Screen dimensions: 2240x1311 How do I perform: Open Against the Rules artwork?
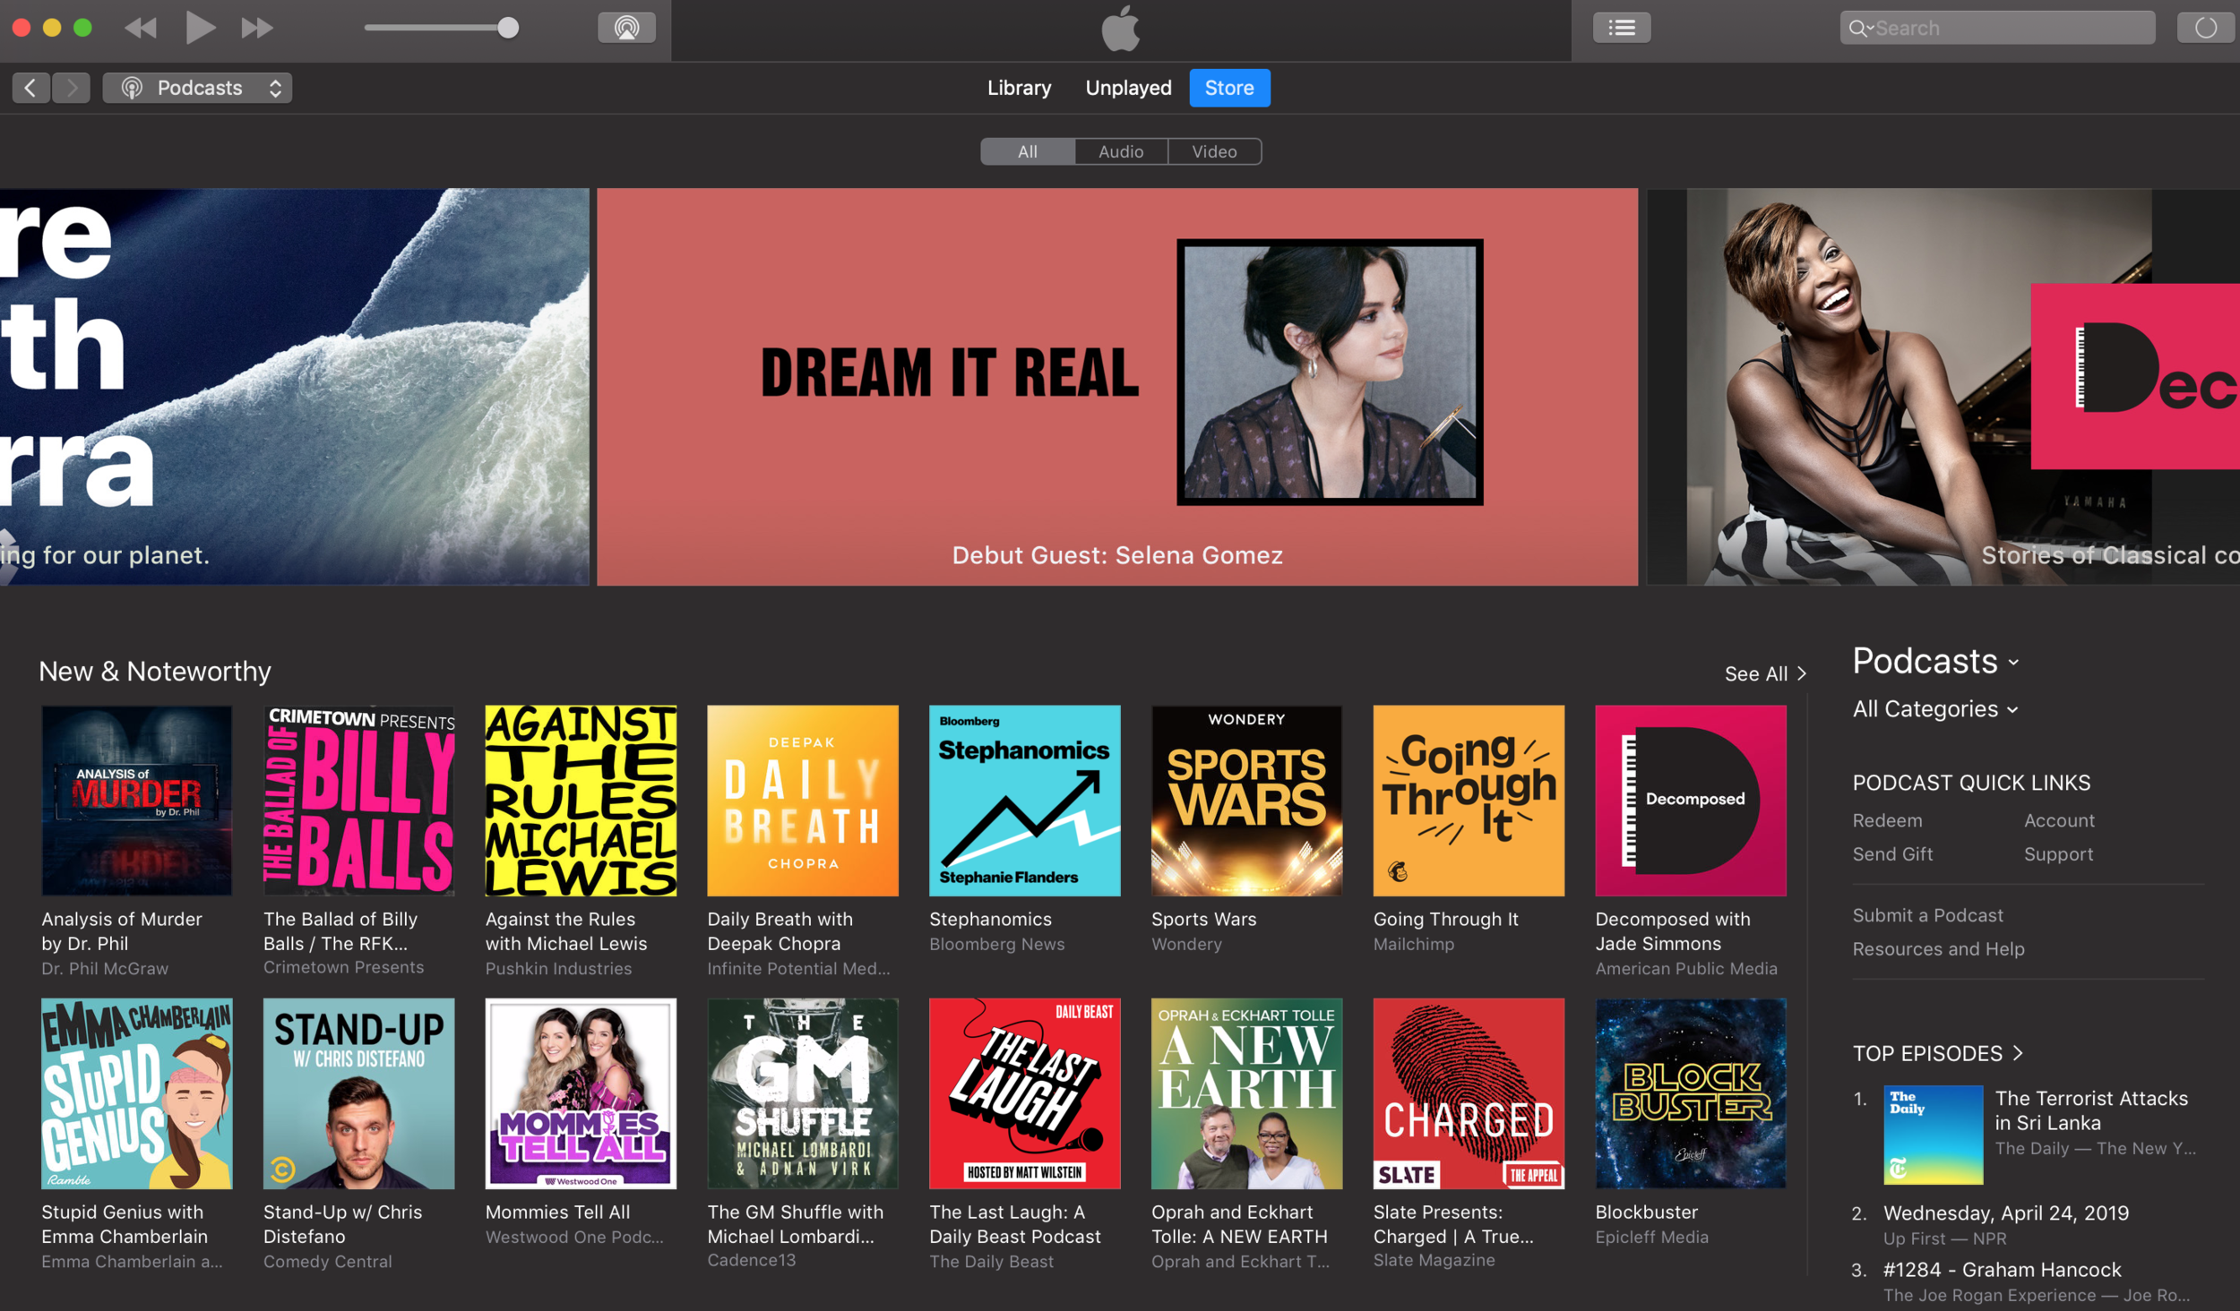tap(581, 800)
